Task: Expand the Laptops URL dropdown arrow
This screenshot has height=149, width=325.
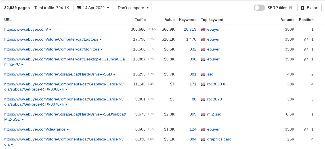Action: [x=100, y=39]
